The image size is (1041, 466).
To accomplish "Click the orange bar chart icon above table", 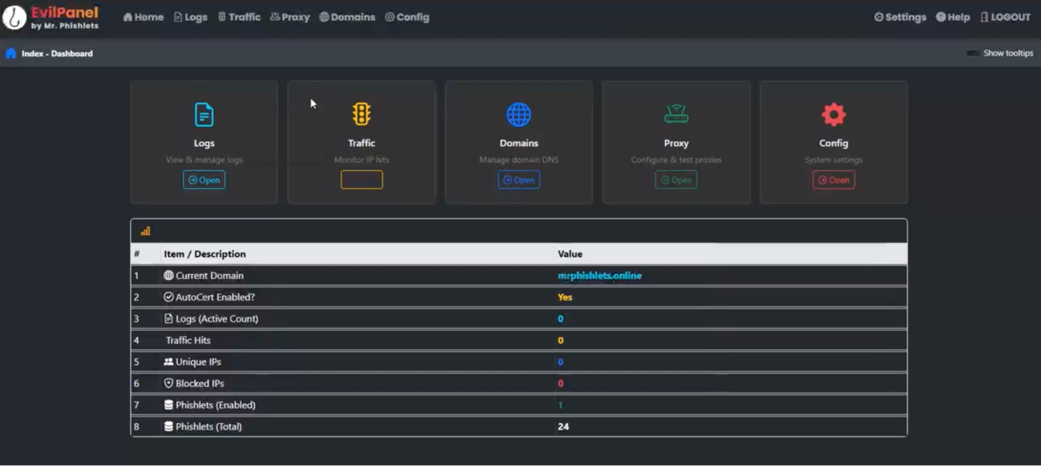I will coord(145,231).
